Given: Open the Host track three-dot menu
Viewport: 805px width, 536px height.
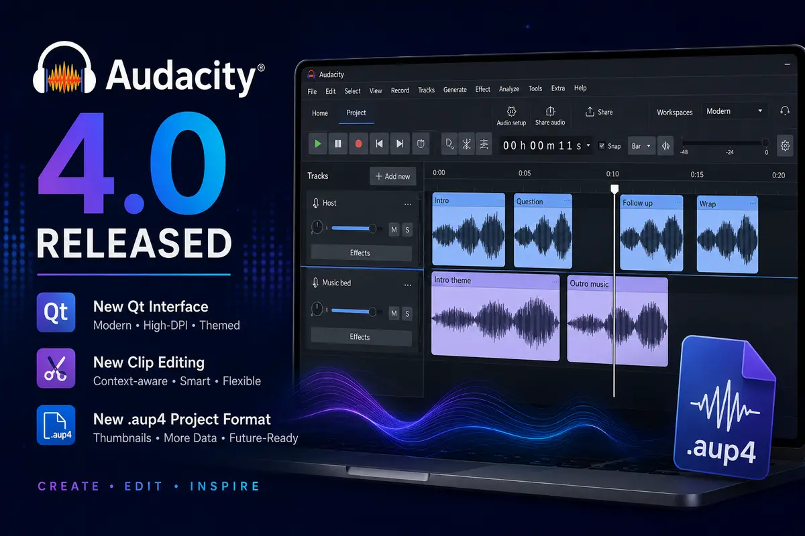Looking at the screenshot, I should pos(407,204).
